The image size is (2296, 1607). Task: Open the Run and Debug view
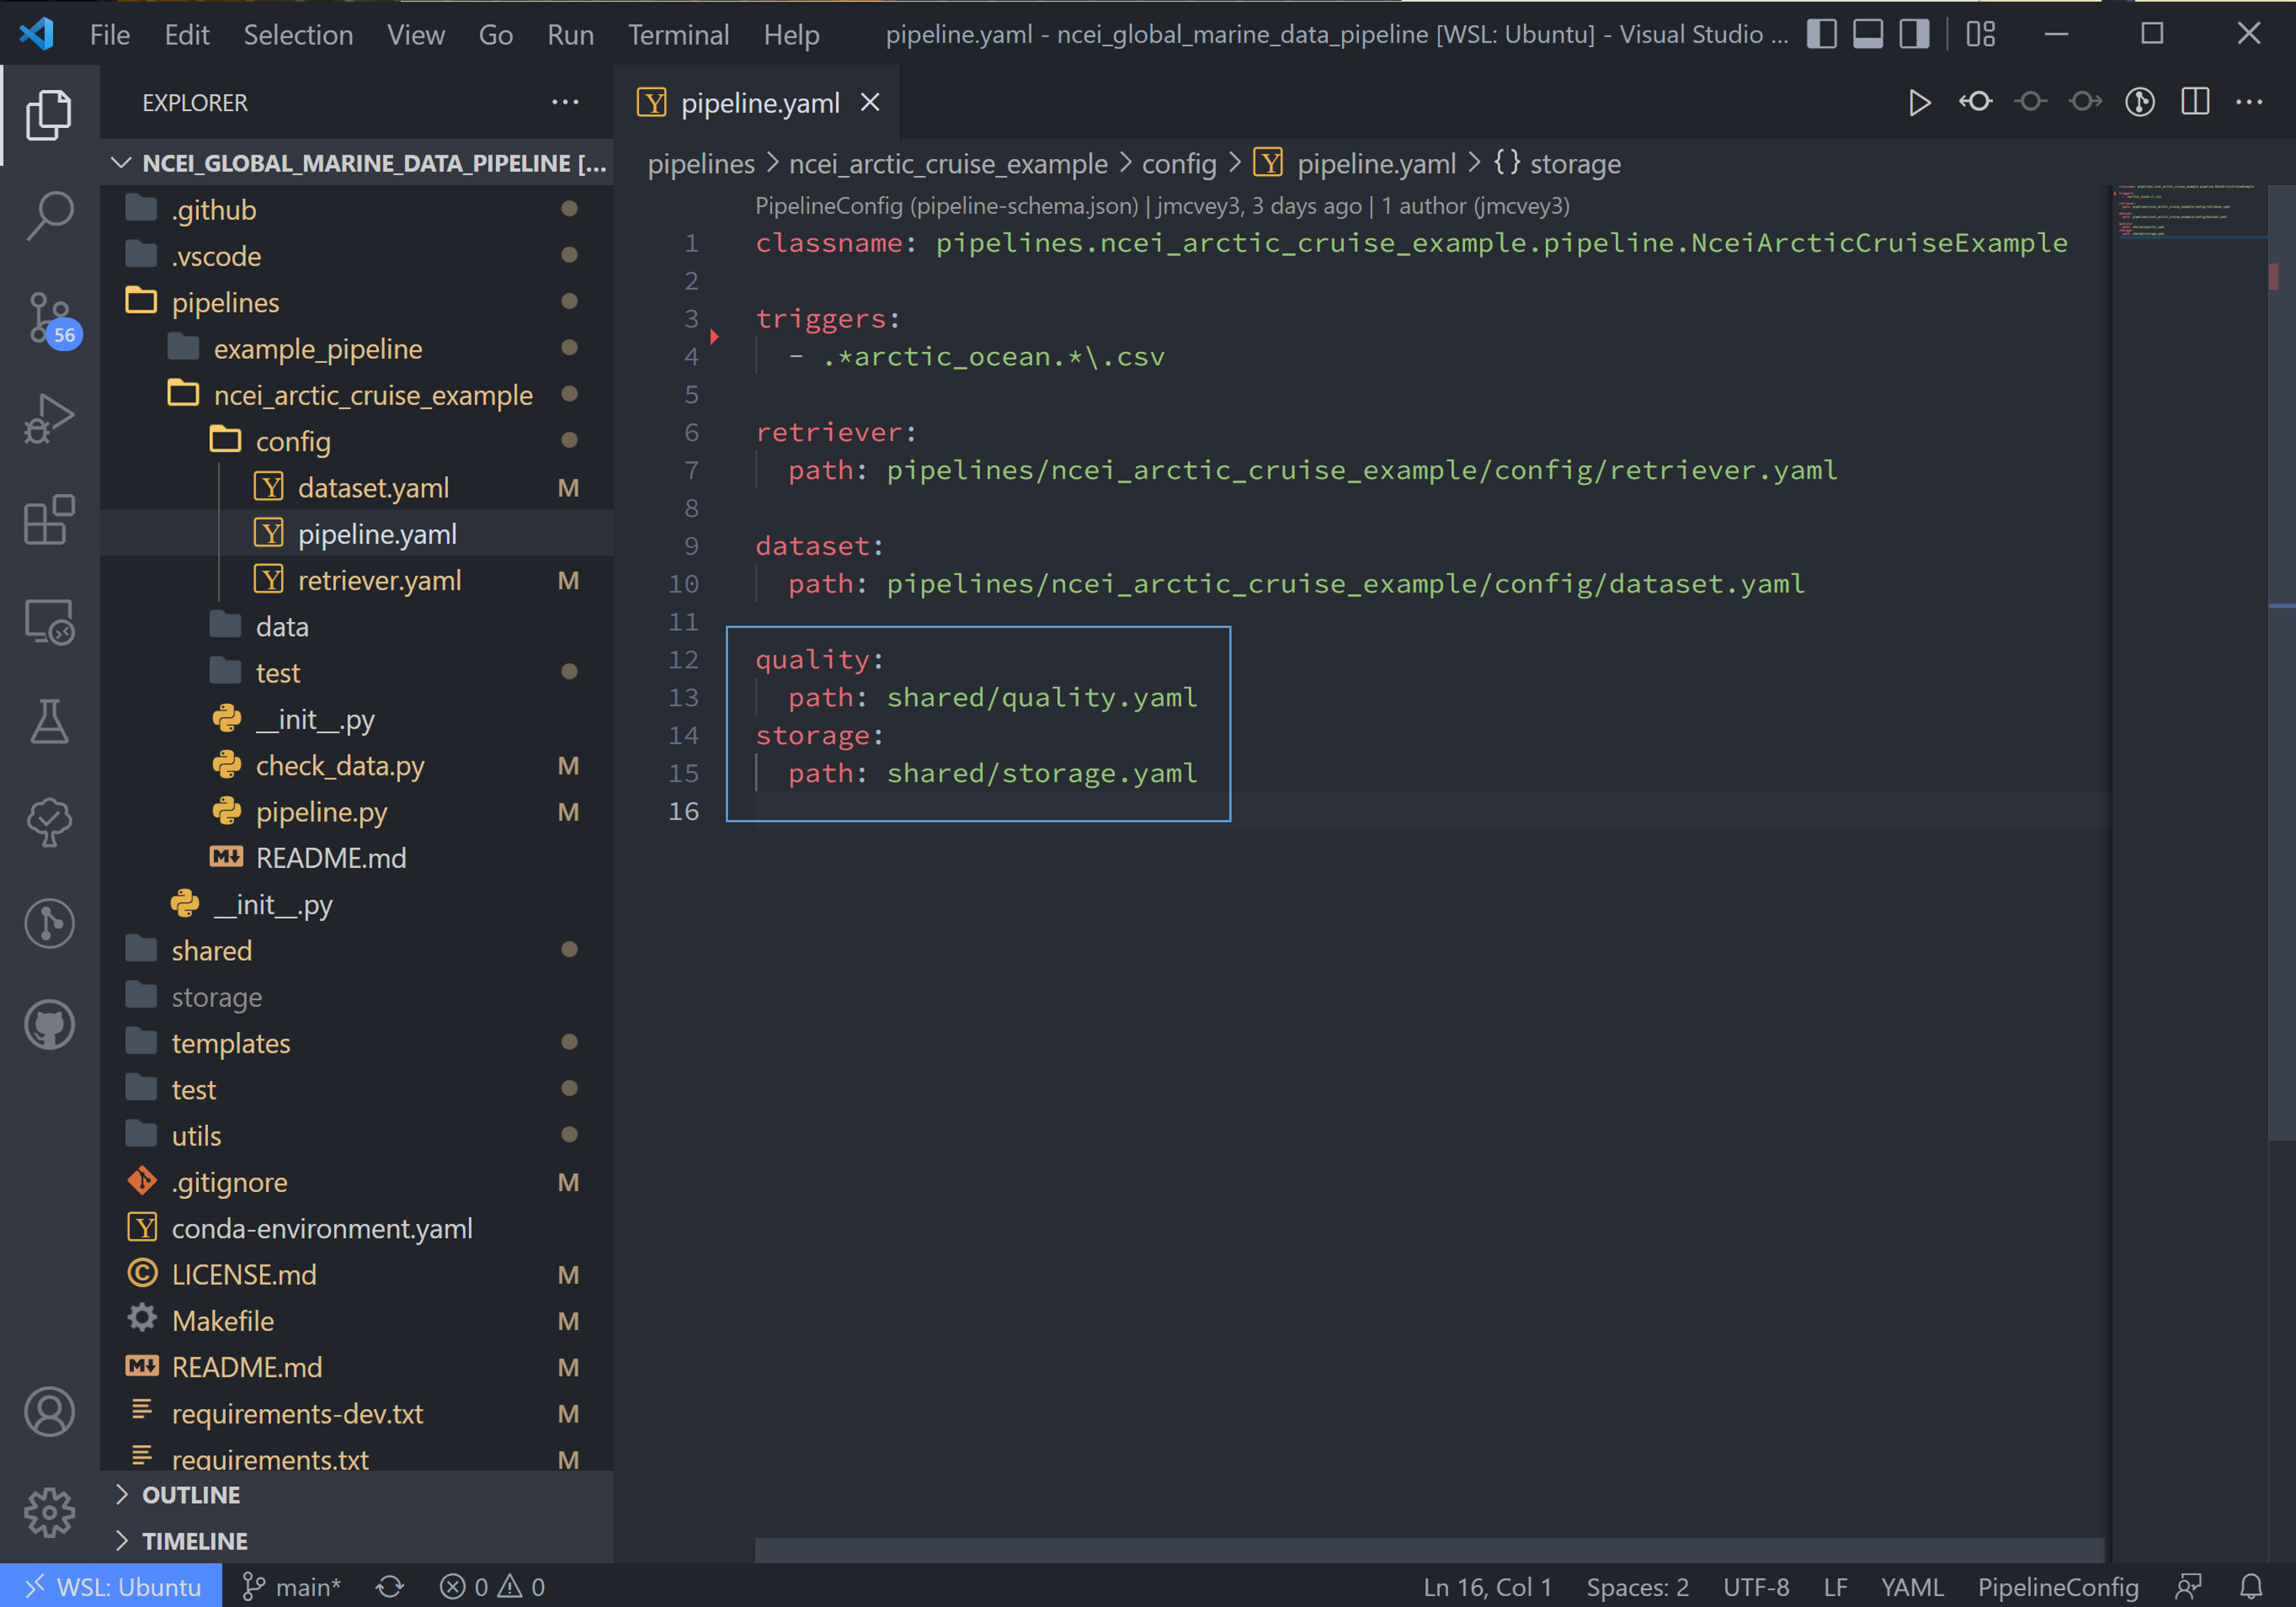pos(49,419)
